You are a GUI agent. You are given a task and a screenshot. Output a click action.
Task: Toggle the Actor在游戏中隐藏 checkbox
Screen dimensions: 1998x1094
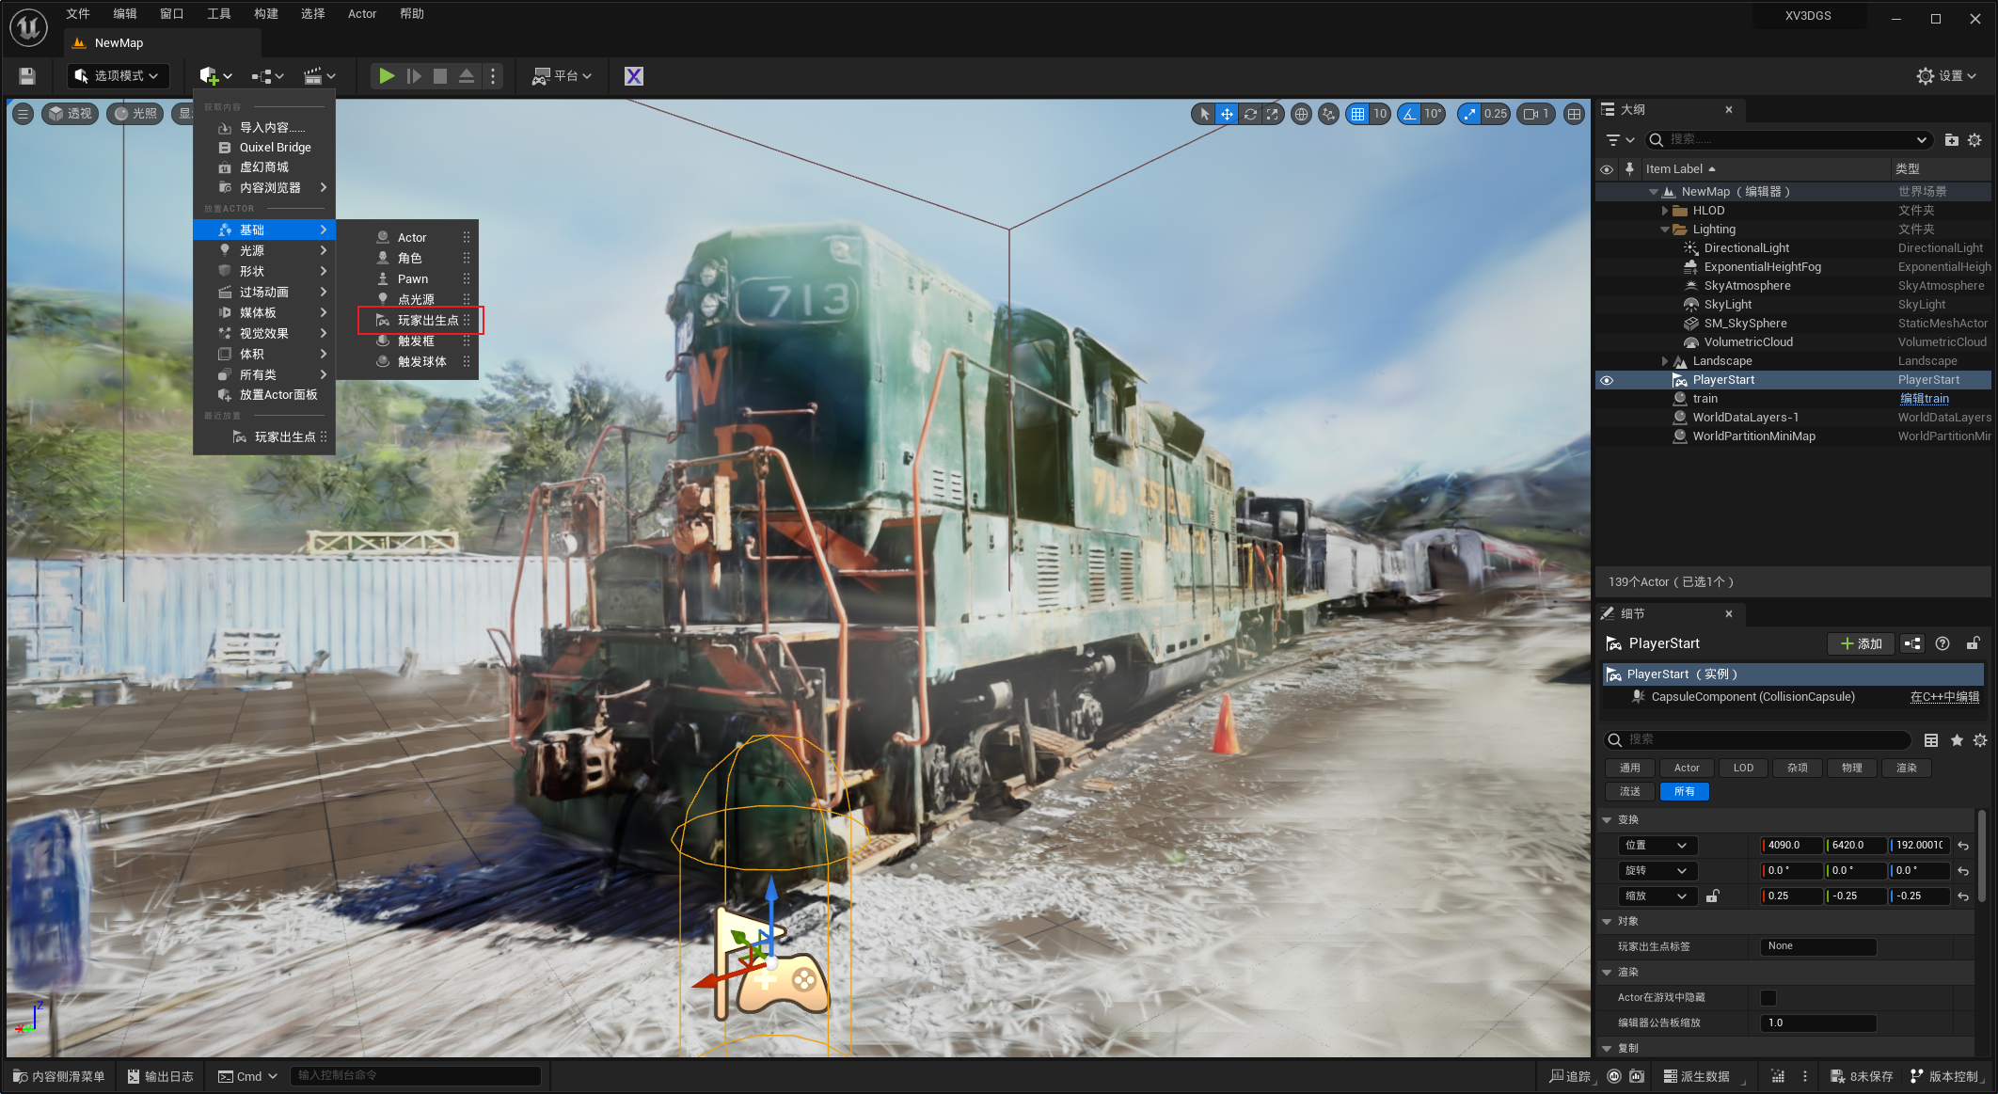tap(1768, 998)
